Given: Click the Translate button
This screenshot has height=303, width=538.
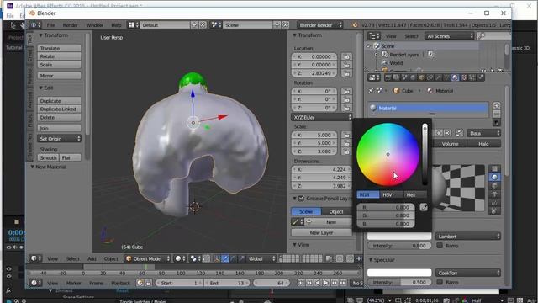Looking at the screenshot, I should click(x=59, y=48).
